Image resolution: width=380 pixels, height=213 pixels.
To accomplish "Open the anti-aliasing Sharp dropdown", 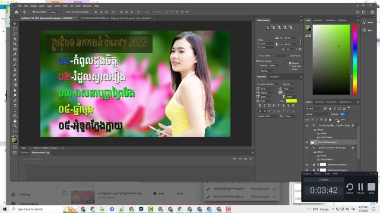I will point(290,116).
